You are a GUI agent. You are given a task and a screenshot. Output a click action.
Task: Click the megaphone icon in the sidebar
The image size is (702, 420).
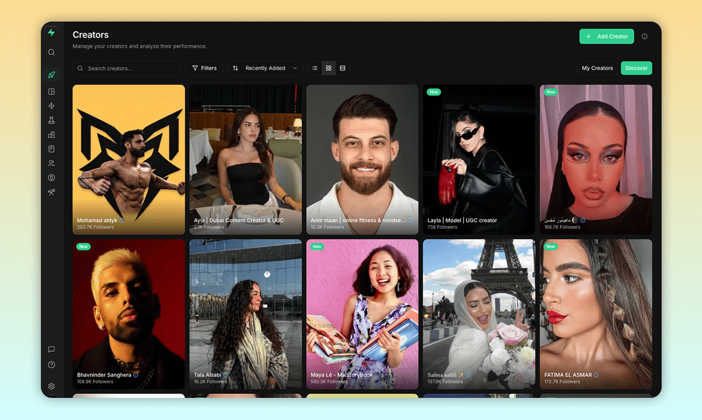51,192
